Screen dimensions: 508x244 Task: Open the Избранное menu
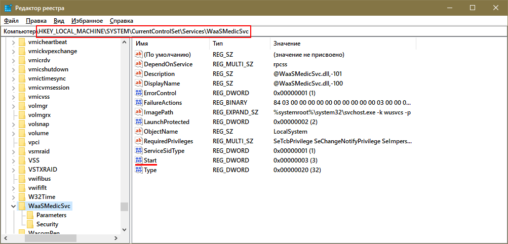click(x=87, y=21)
